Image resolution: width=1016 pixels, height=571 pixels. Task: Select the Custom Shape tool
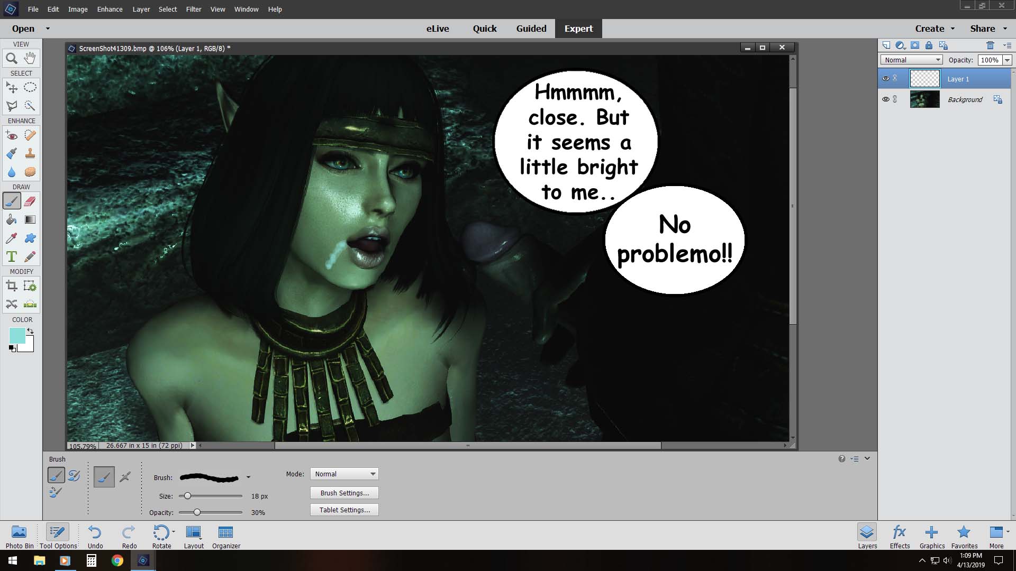click(x=30, y=238)
